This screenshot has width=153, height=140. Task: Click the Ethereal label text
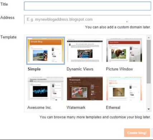(113, 108)
